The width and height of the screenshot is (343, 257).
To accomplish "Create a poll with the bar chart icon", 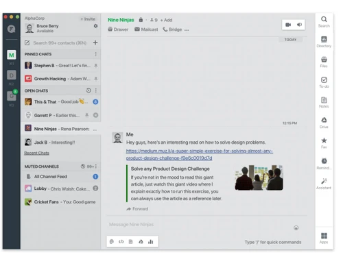I will coord(150,241).
